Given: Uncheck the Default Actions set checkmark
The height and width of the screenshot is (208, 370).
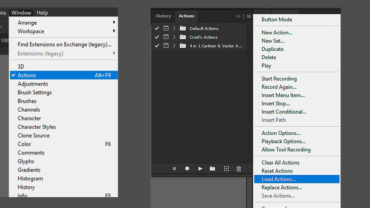Looking at the screenshot, I should point(157,28).
